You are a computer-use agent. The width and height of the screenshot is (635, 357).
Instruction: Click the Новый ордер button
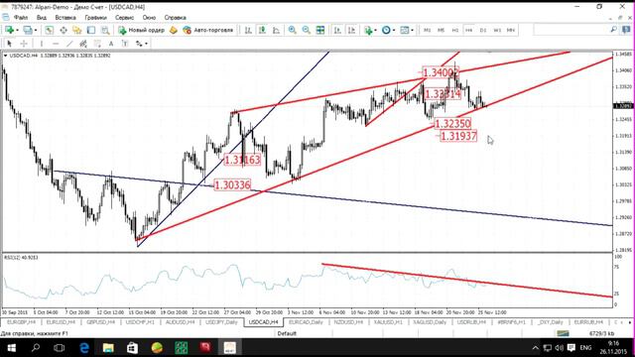point(141,30)
